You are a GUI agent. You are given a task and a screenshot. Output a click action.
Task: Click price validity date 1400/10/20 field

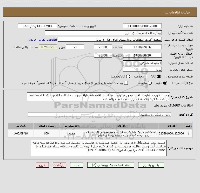(142, 55)
